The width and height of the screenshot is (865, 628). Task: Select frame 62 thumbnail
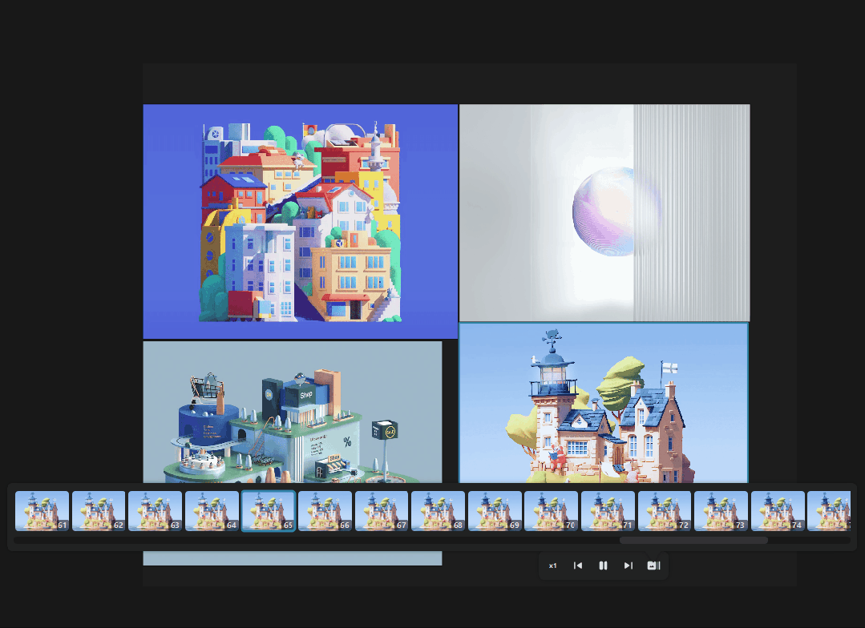click(99, 511)
